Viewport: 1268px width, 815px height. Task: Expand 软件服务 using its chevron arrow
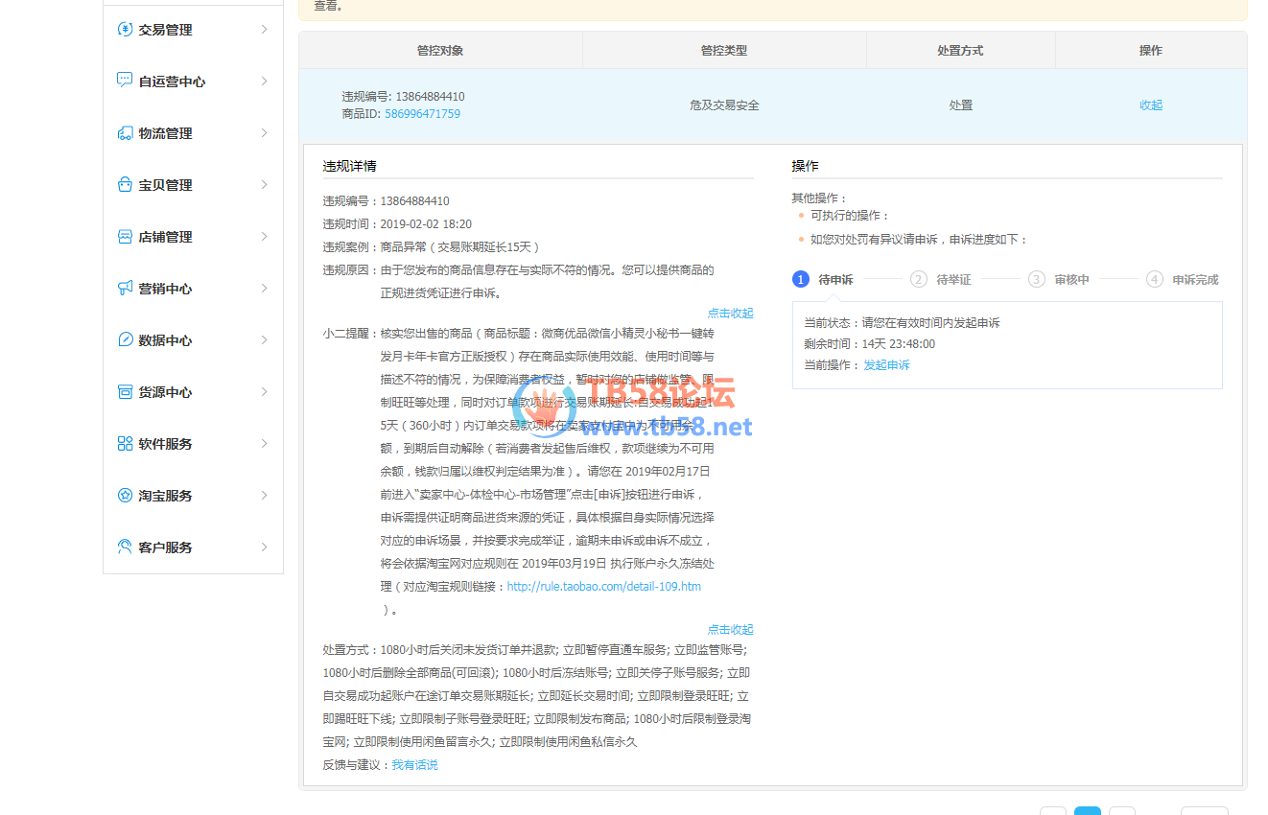(x=264, y=444)
